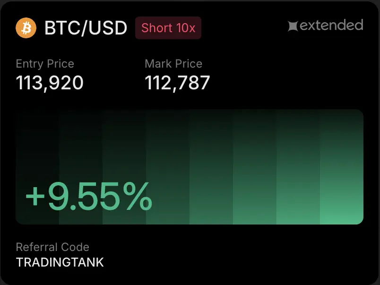Click the Extended star logo icon
The width and height of the screenshot is (380, 285).
point(293,26)
